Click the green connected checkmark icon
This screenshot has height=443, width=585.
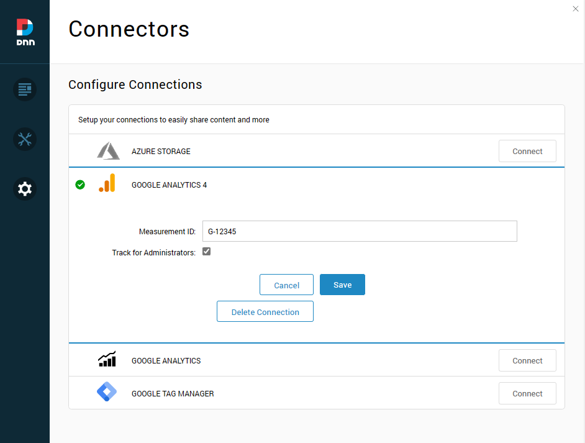[x=80, y=185]
